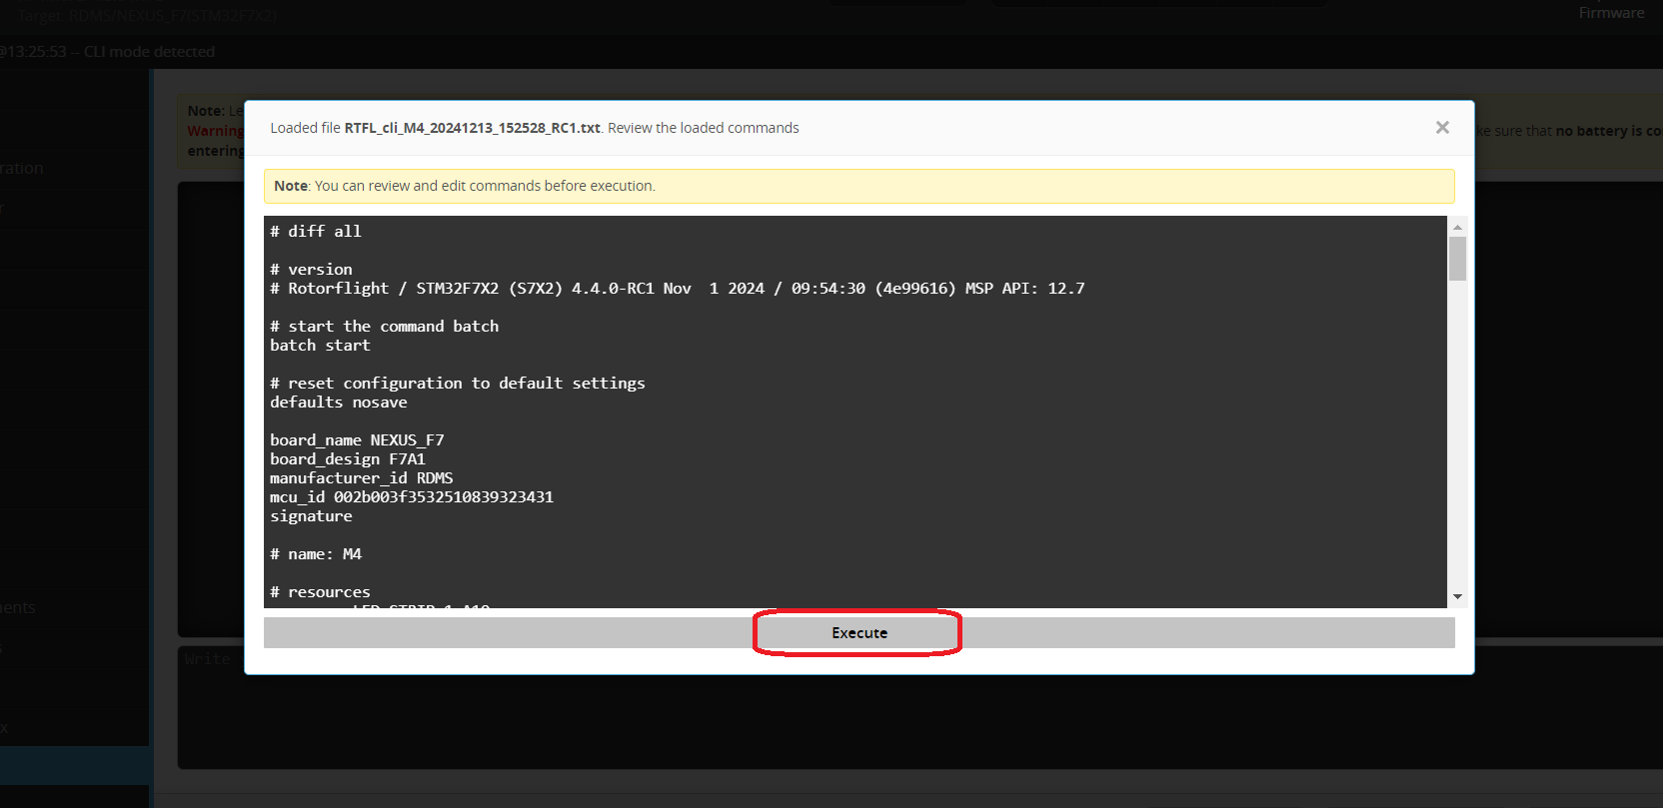Place cursor on the '# diff all' line
The height and width of the screenshot is (808, 1663).
tap(316, 232)
